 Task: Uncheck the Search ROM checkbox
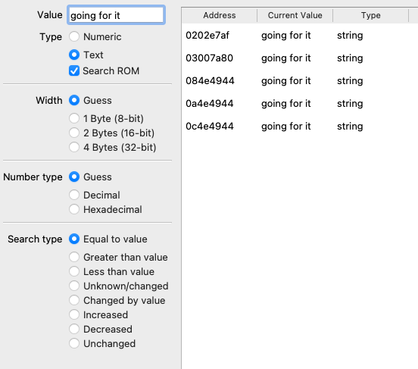click(x=74, y=70)
